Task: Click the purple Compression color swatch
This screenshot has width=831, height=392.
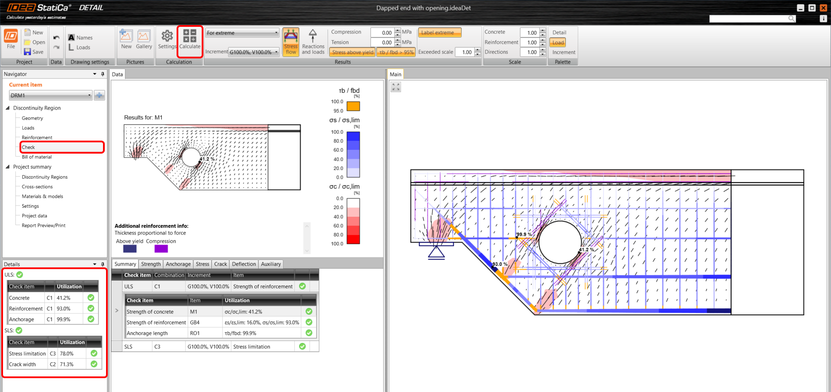Action: [x=161, y=249]
